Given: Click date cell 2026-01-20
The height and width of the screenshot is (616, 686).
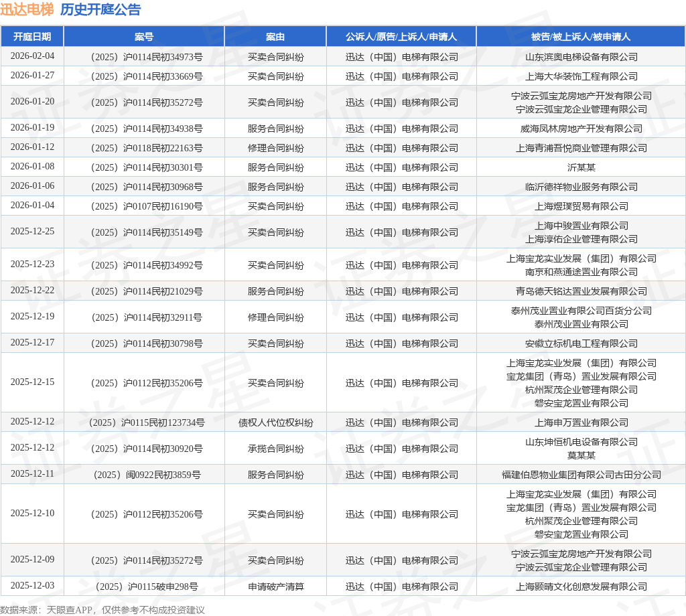Looking at the screenshot, I should click(x=32, y=101).
